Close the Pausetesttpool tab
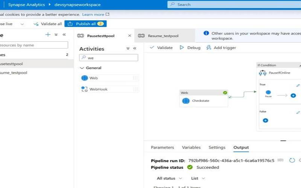301x188 pixels. point(130,36)
